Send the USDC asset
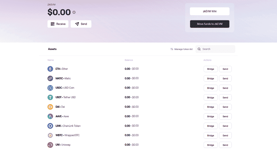This screenshot has height=151, width=277. [225, 88]
